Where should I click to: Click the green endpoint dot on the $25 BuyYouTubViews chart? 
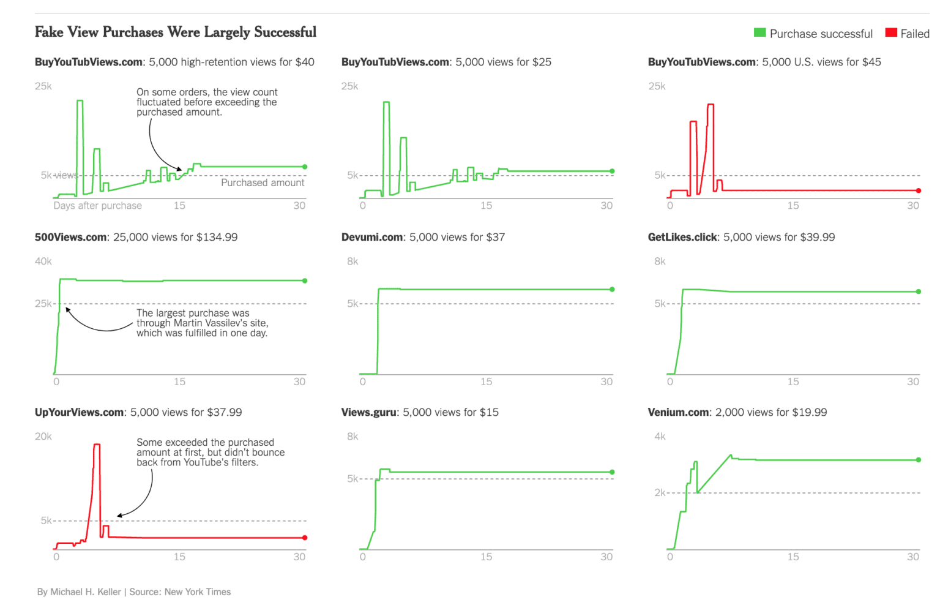point(612,171)
